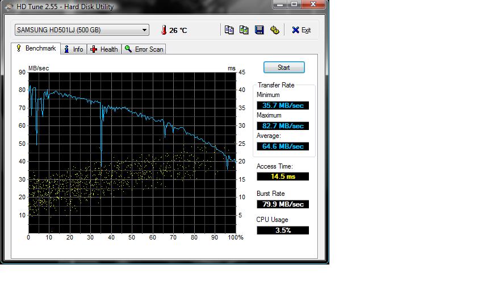Click the 100% label on graph axis
477x298 pixels.
(x=236, y=237)
